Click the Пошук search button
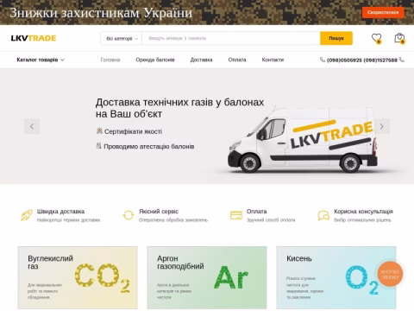 [336, 38]
